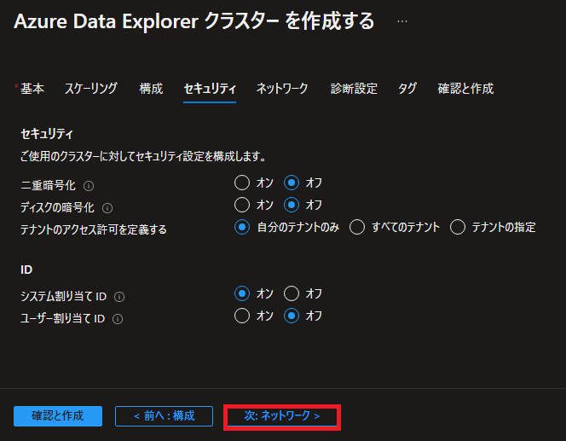Viewport: 566px width, 441px height.
Task: Show info tooltip for ディスクの暗号化
Action: pyautogui.click(x=107, y=208)
